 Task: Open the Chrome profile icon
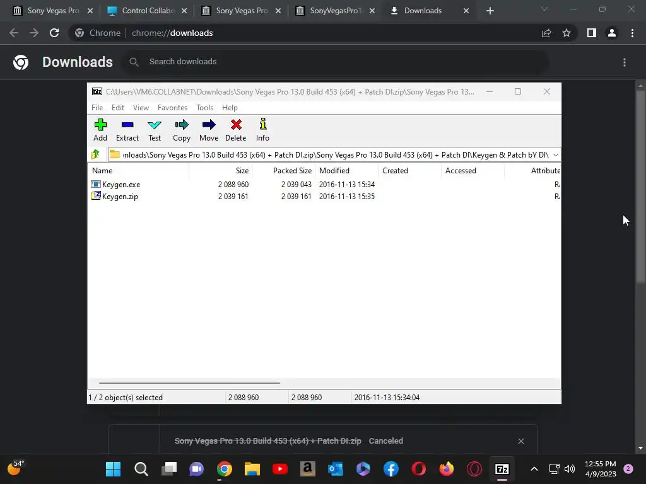(x=612, y=33)
